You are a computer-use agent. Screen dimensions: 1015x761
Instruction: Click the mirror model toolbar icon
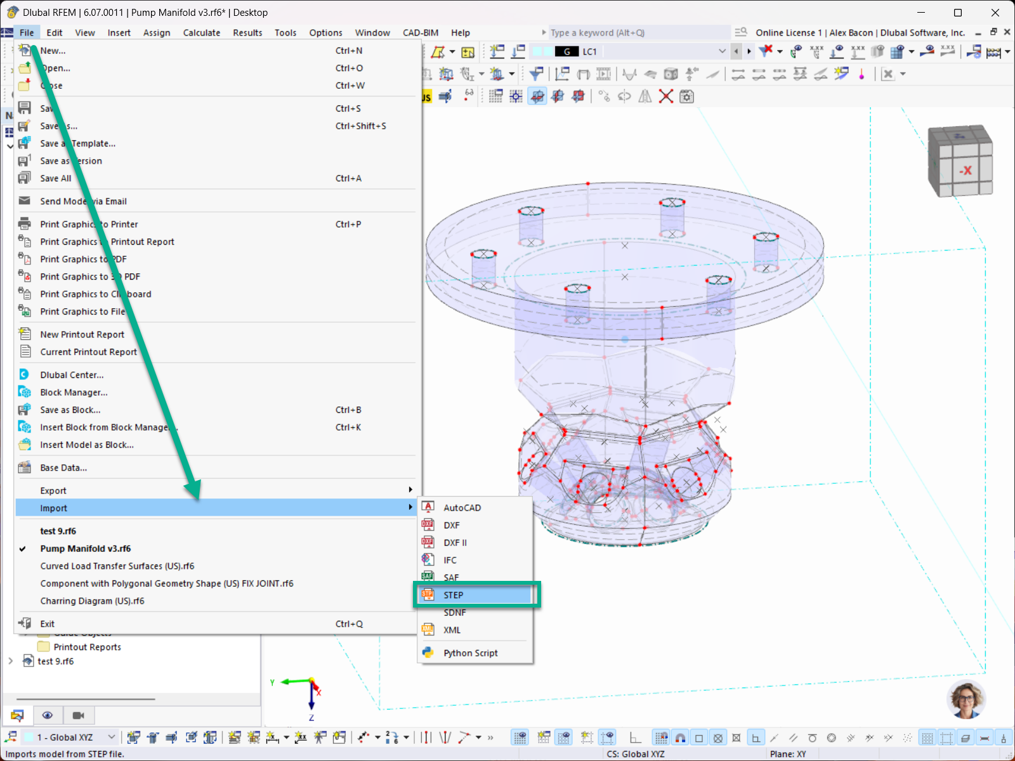[x=644, y=96]
